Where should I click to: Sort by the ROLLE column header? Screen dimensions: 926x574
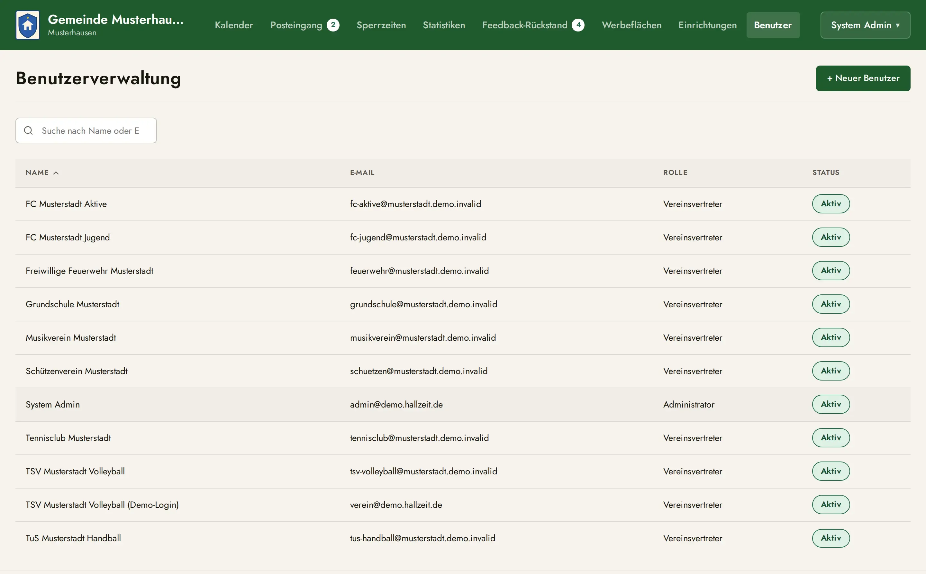675,173
